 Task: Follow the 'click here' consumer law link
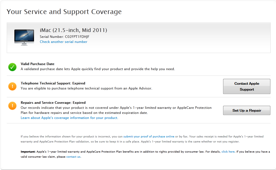coord(228,152)
